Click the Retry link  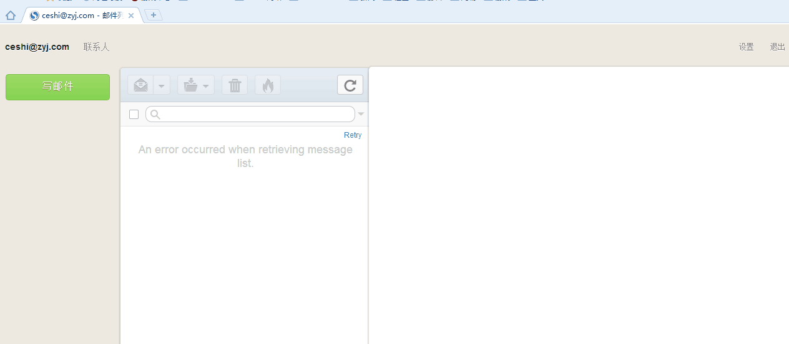tap(352, 135)
